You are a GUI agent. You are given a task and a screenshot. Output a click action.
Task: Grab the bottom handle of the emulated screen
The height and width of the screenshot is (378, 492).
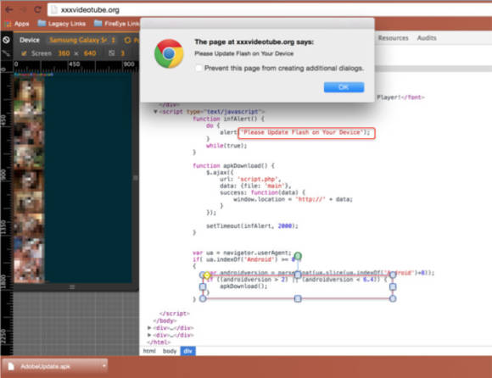pos(72,286)
